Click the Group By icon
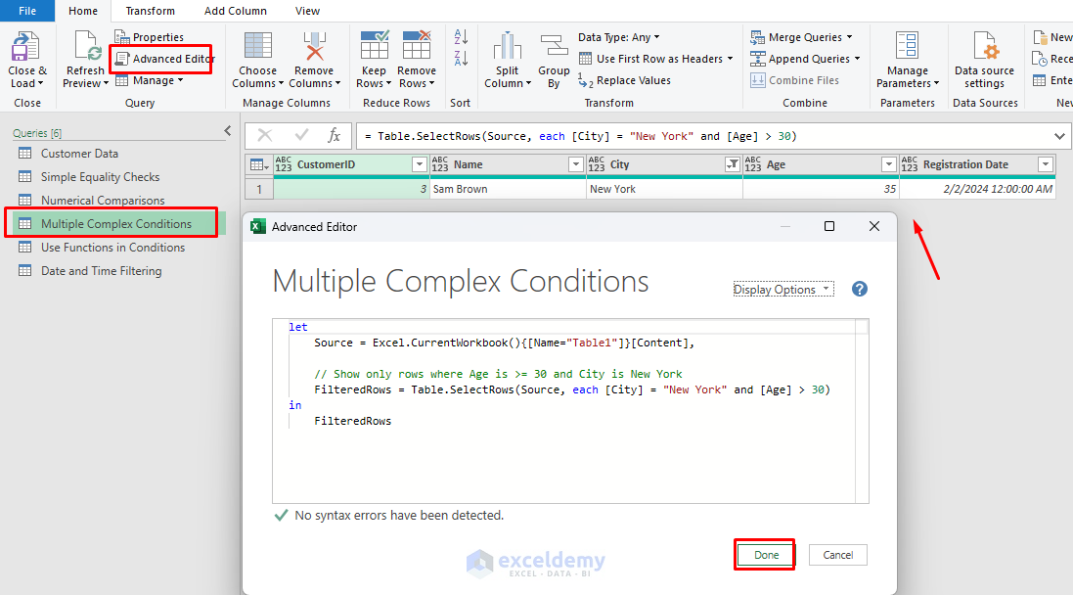 554,47
